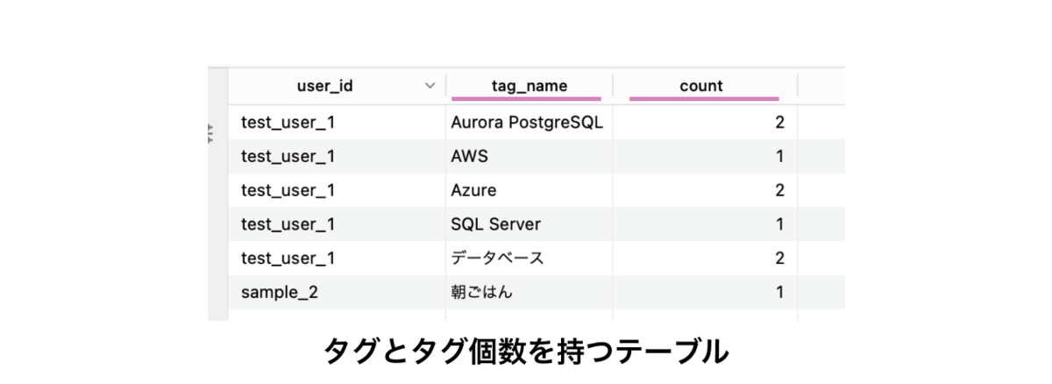The width and height of the screenshot is (1052, 384).
Task: Open the user_id column dropdown arrow
Action: click(430, 86)
